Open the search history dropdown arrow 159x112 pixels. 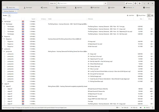(105, 3)
